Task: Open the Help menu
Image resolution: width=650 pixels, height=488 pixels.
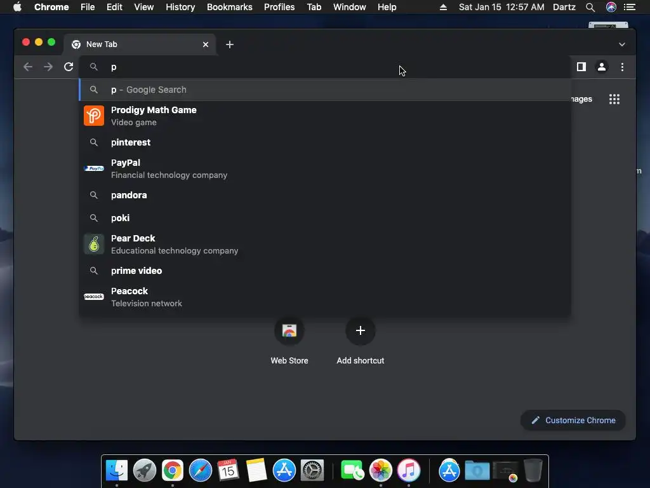Action: pos(387,7)
